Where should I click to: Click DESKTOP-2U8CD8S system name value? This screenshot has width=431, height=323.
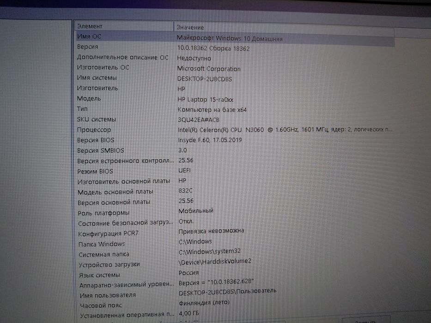[205, 79]
